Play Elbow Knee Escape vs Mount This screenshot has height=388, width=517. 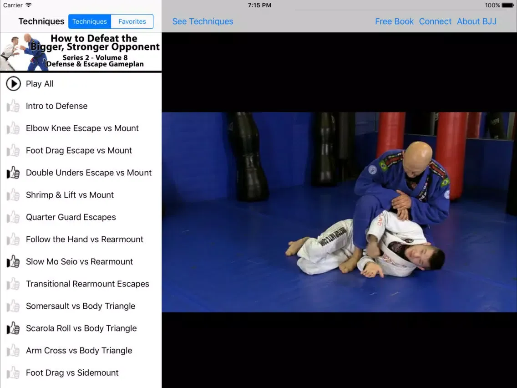click(82, 128)
